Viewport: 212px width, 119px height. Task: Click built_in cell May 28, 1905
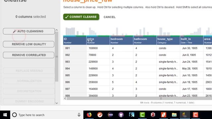192,68
